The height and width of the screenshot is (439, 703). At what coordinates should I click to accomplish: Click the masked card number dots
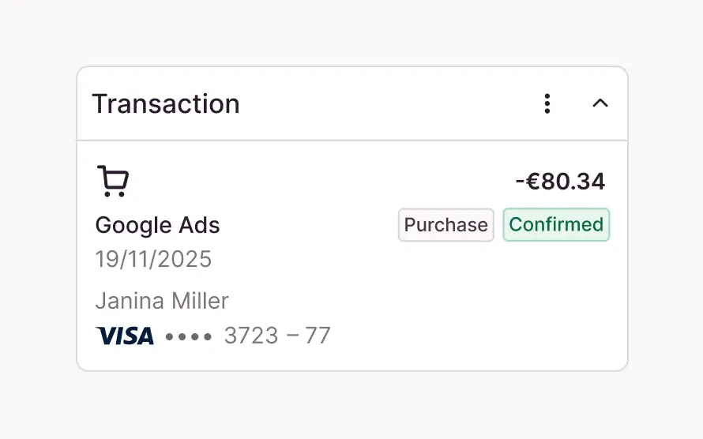[x=189, y=336]
